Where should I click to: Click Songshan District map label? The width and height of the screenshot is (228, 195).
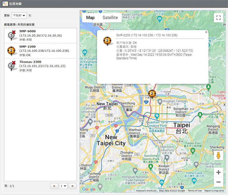click(181, 112)
